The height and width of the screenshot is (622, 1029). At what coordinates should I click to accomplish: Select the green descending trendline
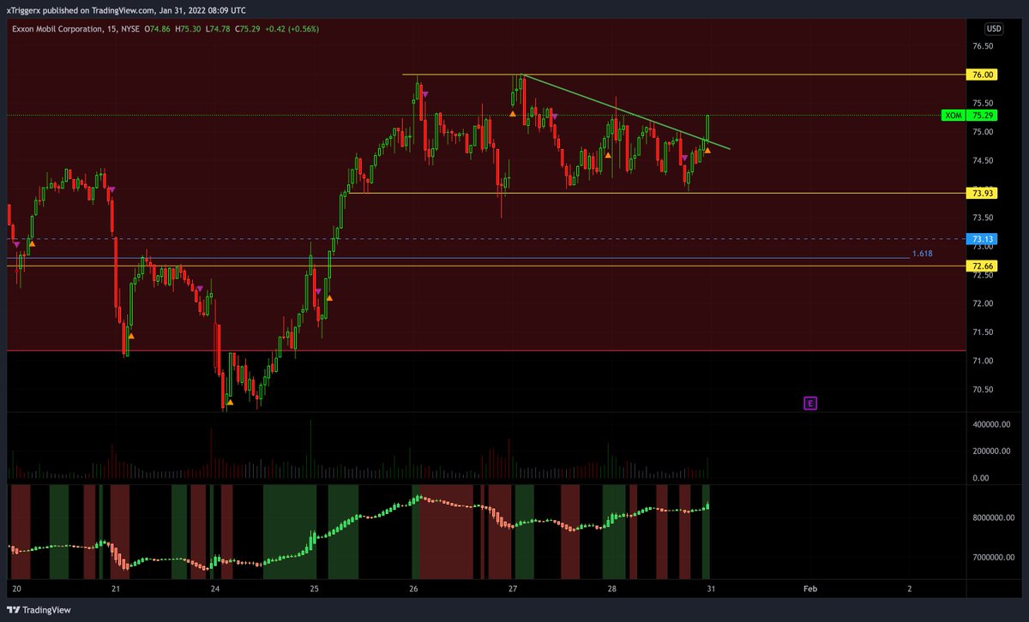click(x=626, y=112)
